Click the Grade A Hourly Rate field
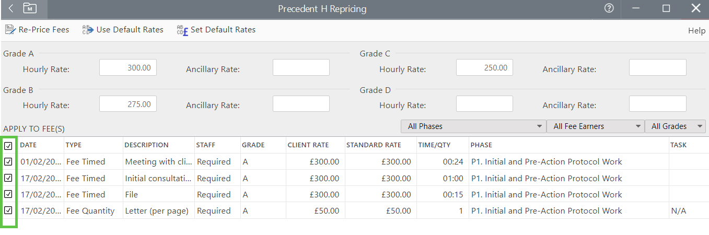This screenshot has height=235, width=709. [128, 68]
